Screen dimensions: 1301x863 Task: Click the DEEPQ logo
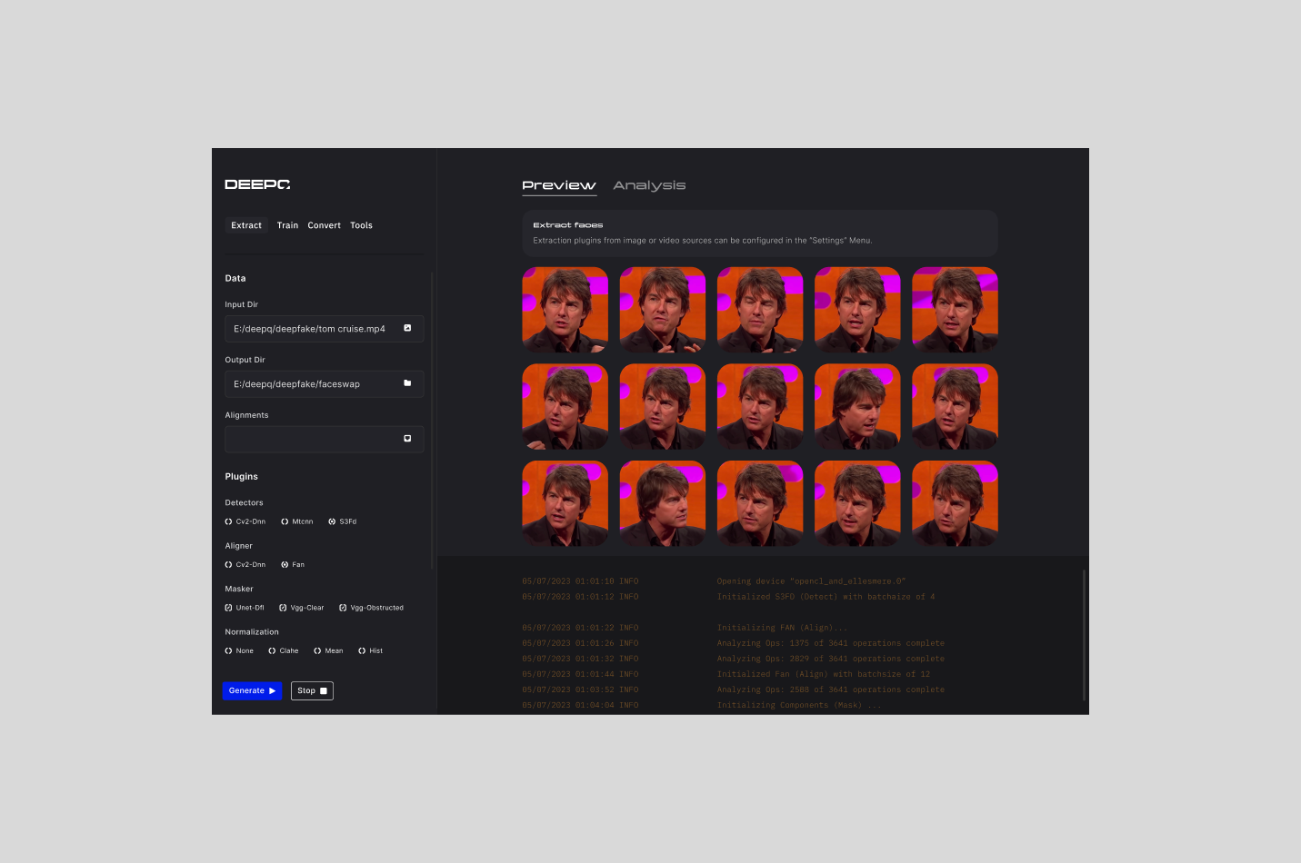point(257,184)
